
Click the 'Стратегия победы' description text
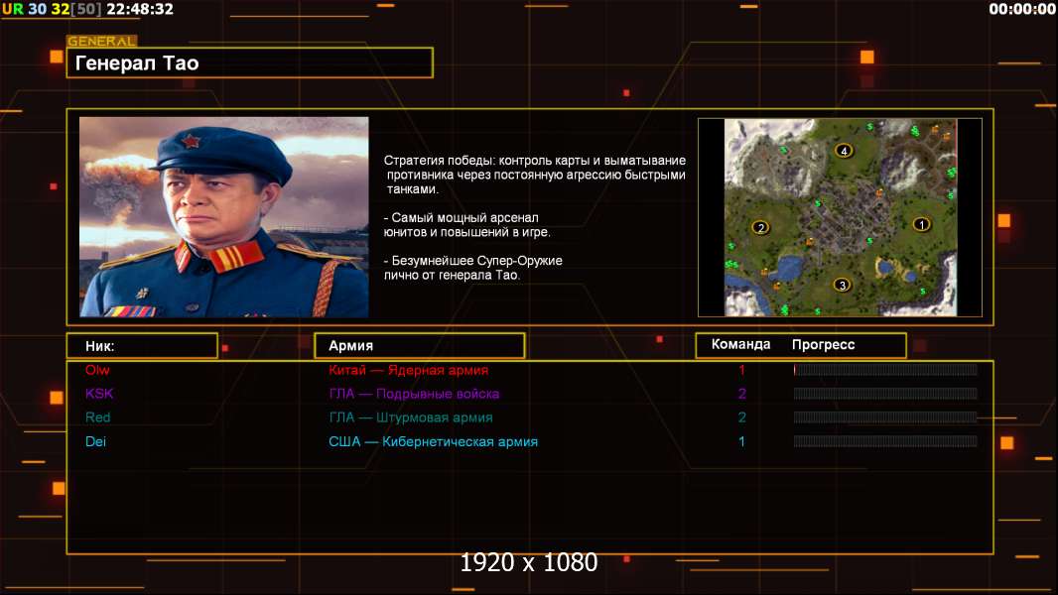[x=534, y=175]
